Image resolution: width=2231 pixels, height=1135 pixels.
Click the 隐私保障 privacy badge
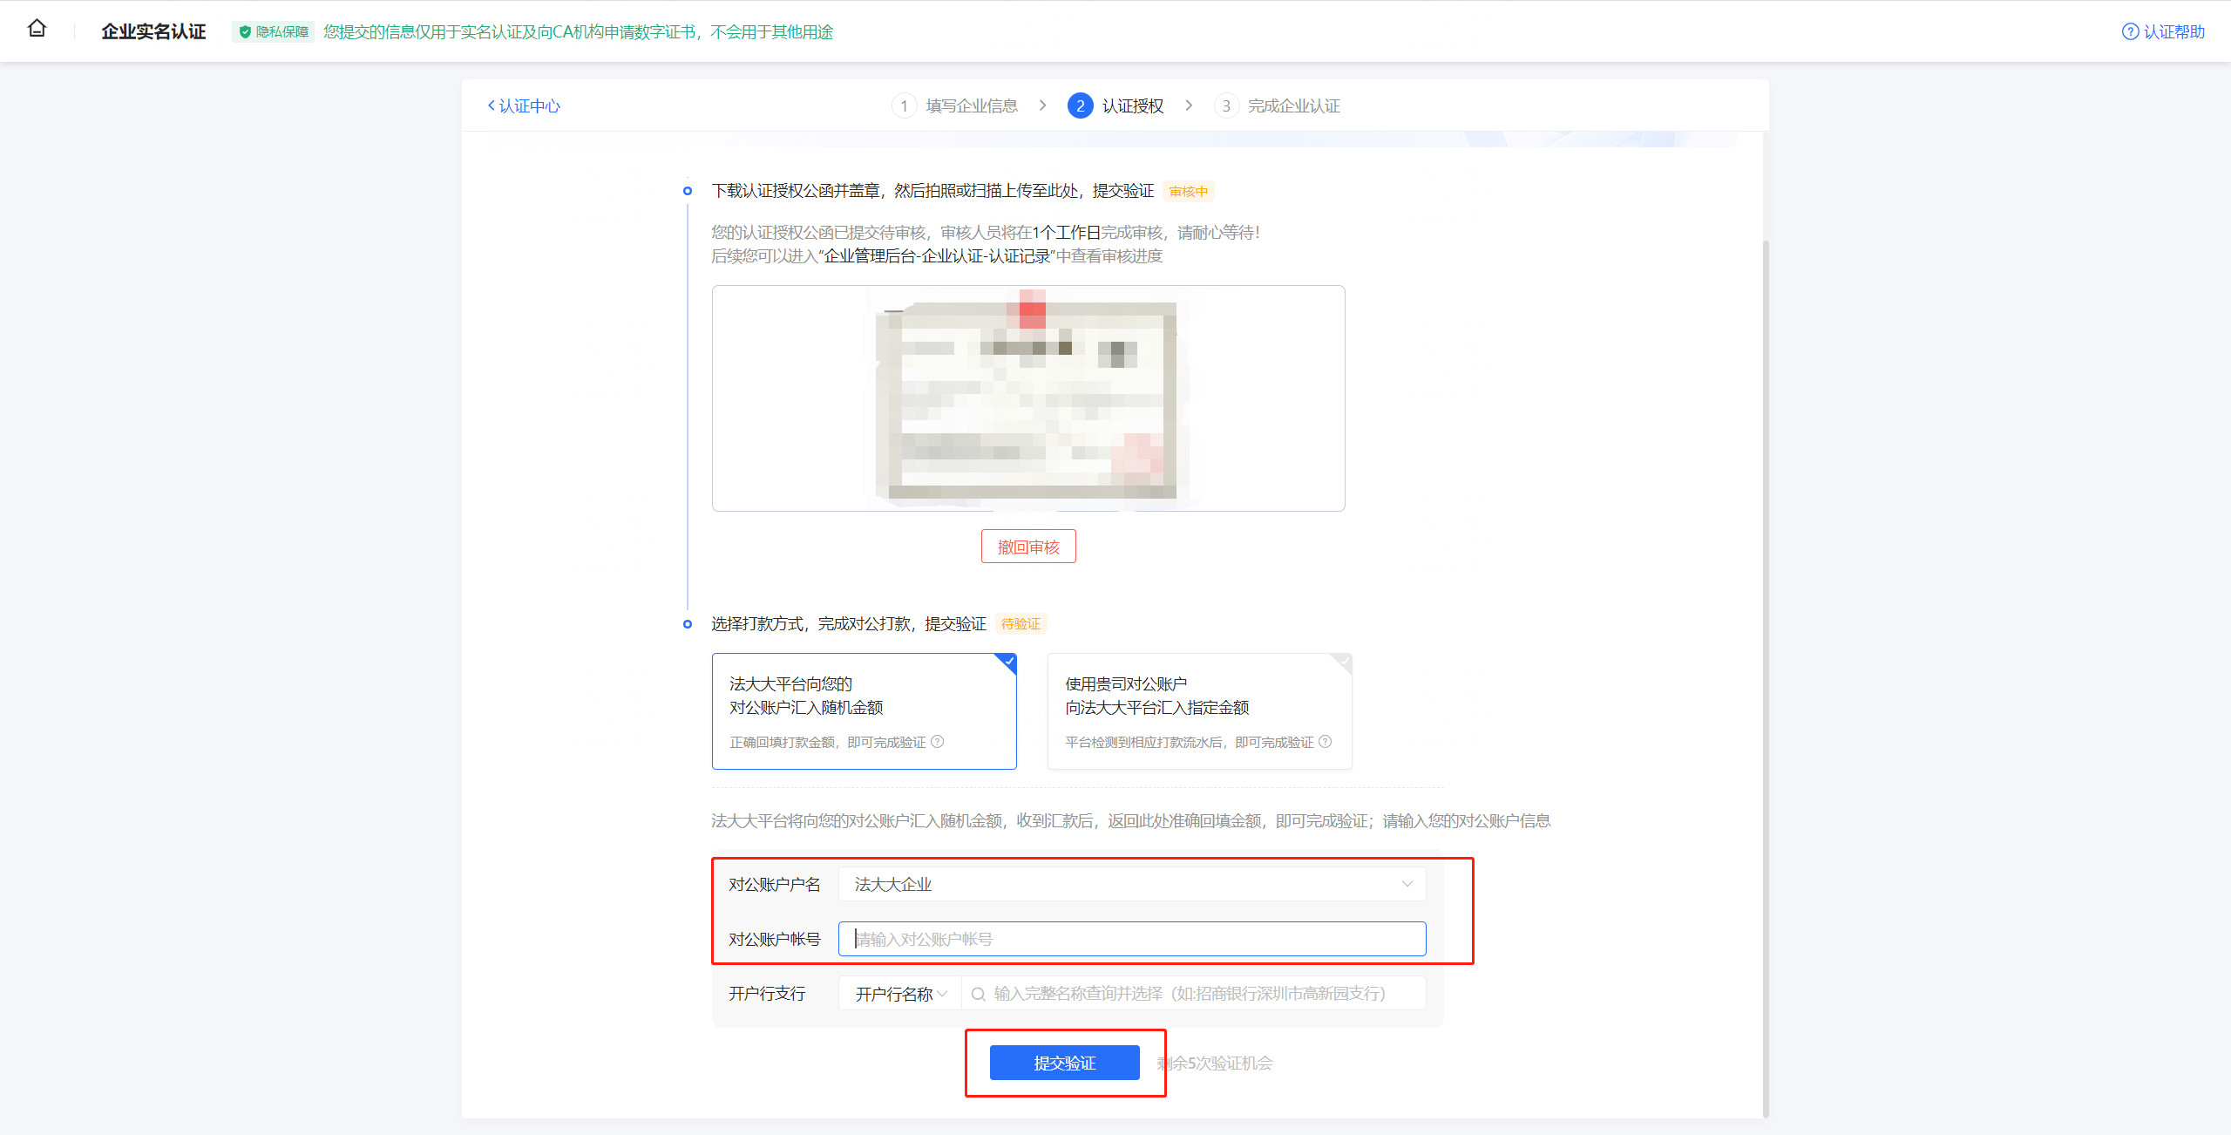tap(274, 32)
